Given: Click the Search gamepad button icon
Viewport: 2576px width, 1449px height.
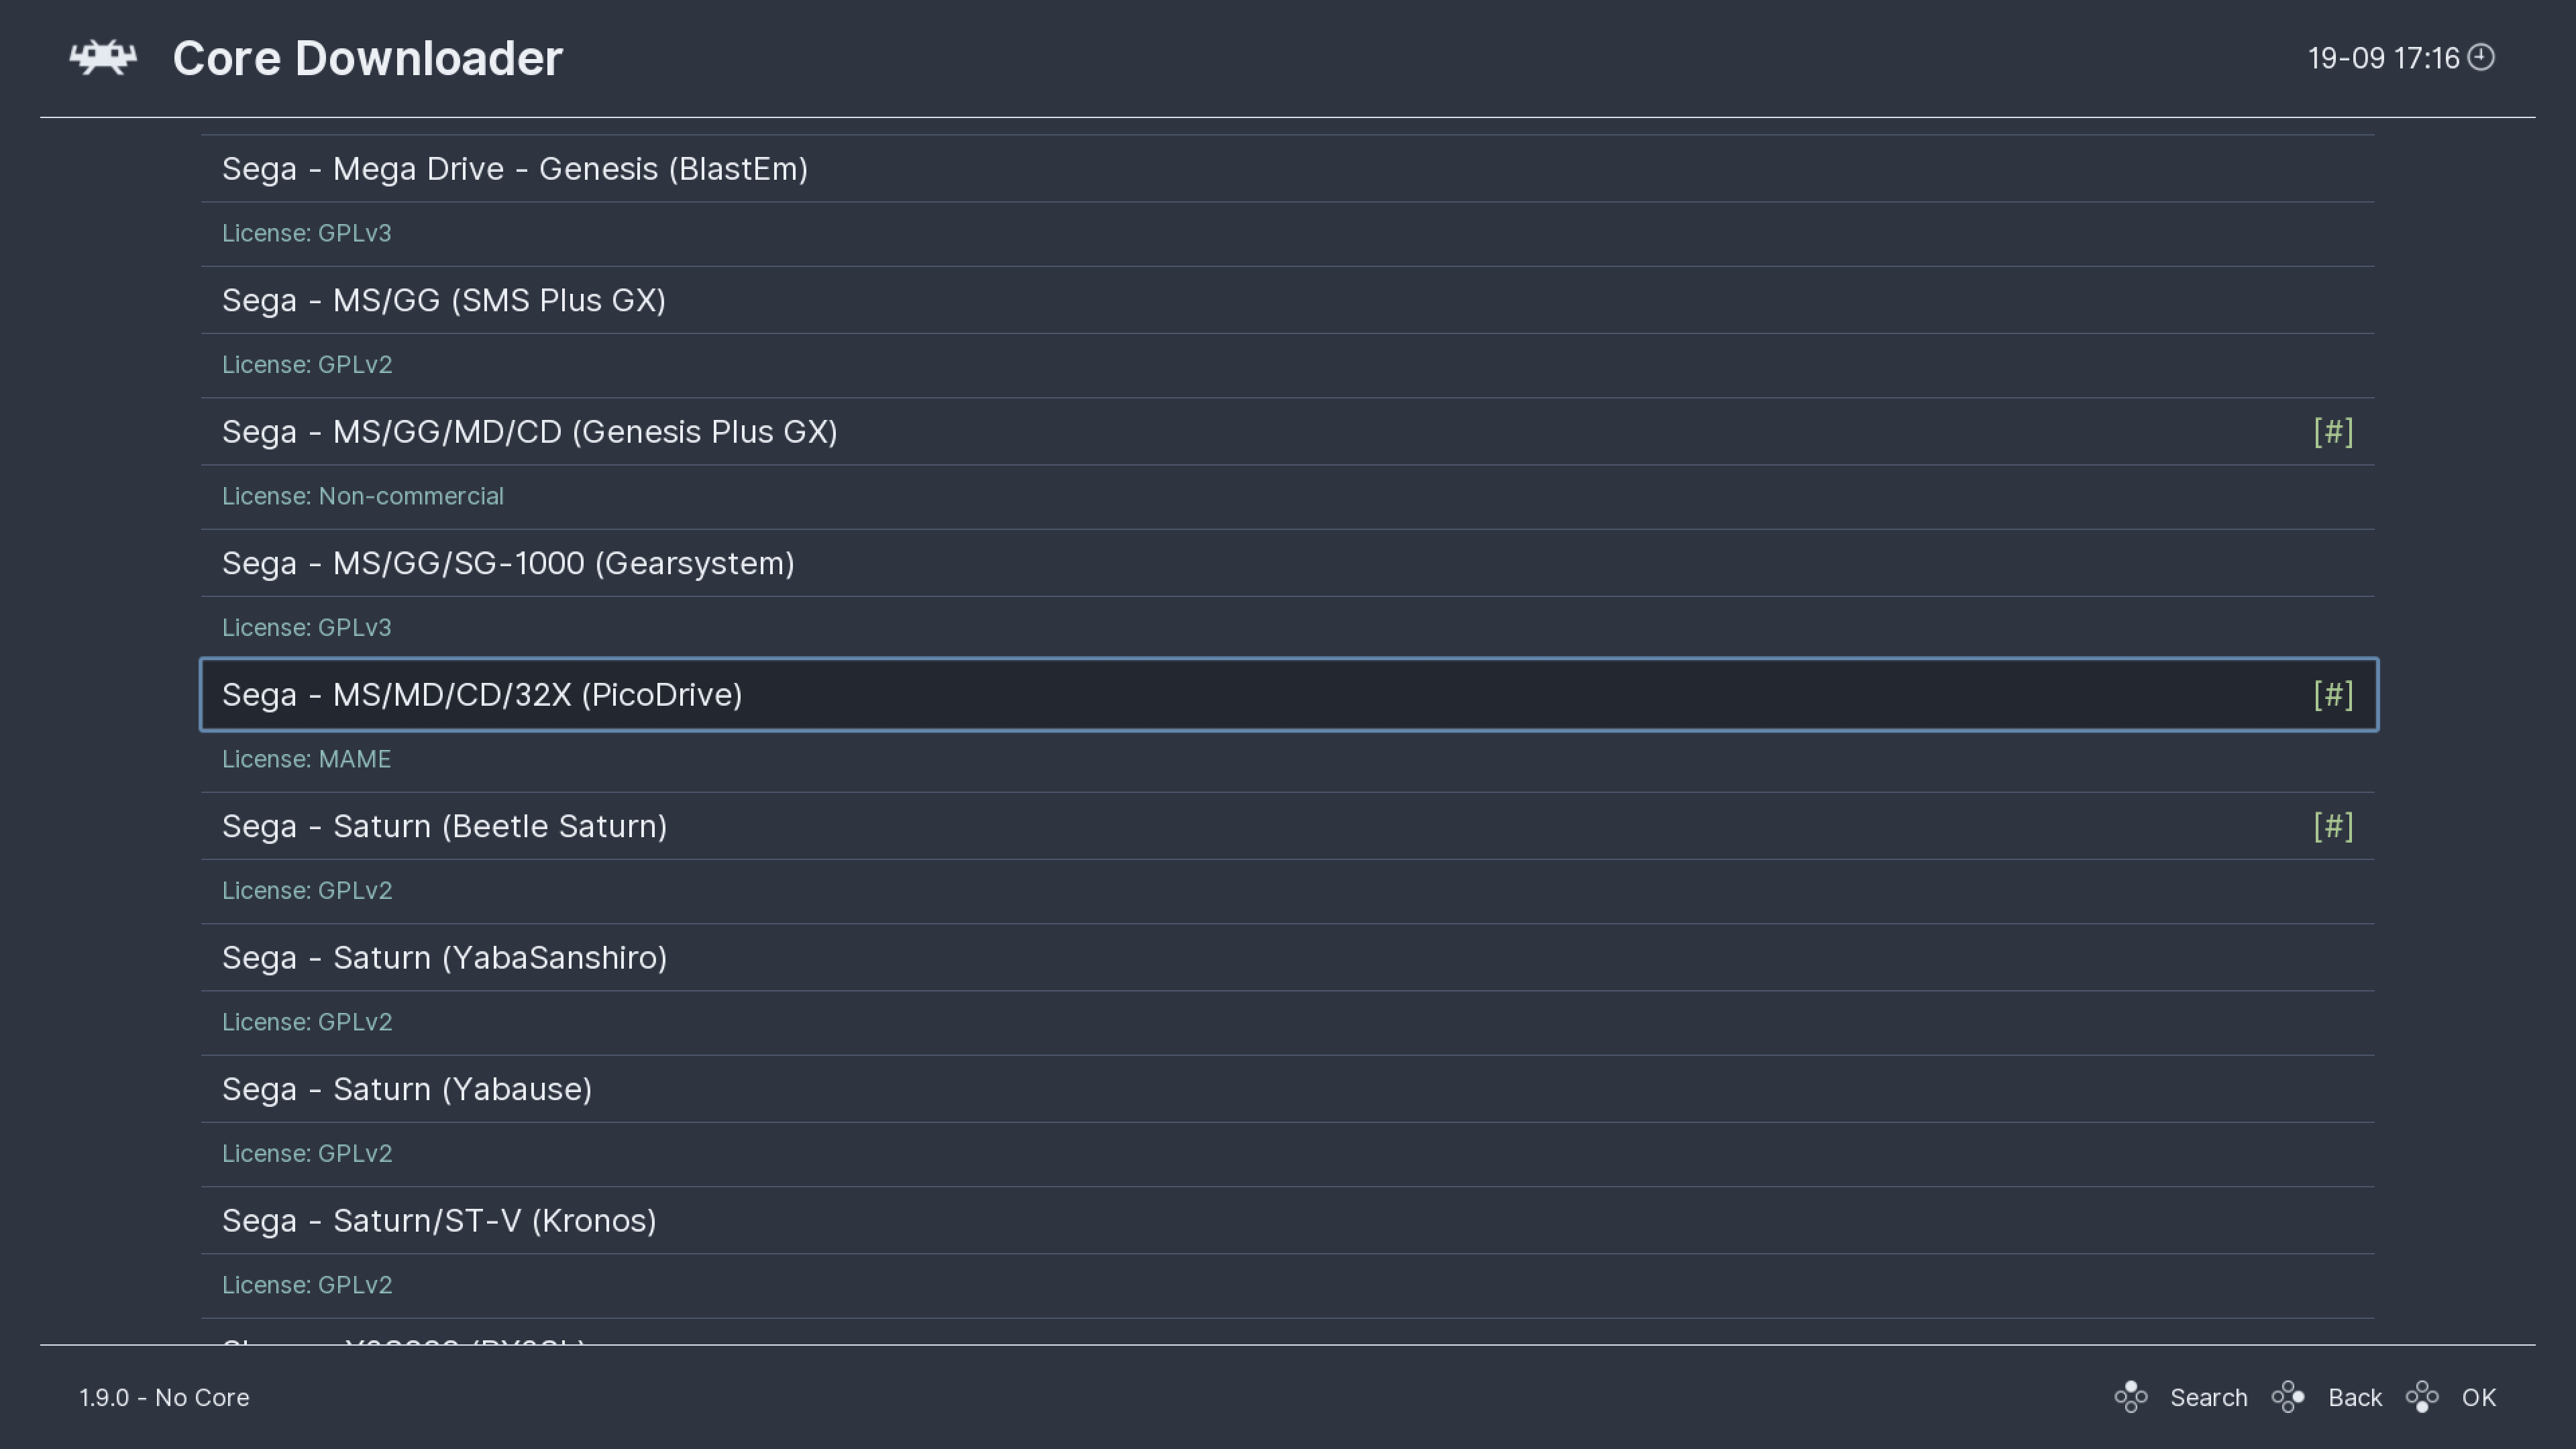Looking at the screenshot, I should [x=2131, y=1397].
